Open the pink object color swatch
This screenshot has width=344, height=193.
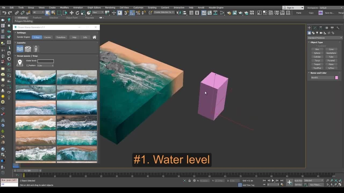click(336, 77)
